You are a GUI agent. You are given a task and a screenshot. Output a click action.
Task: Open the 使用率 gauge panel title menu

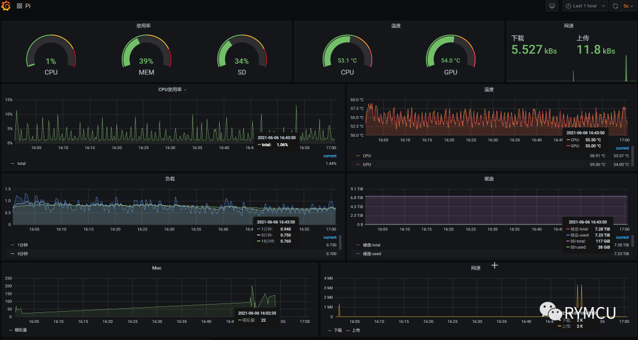(x=144, y=25)
